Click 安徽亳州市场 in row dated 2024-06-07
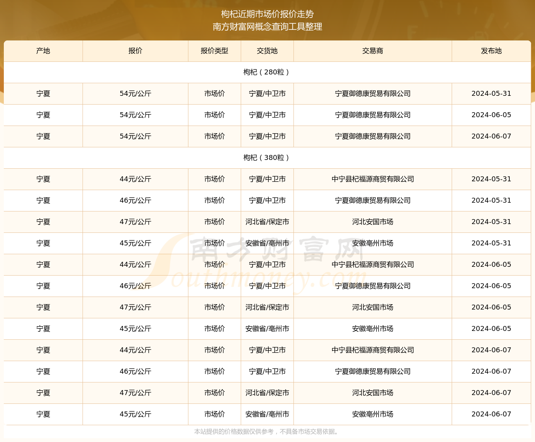The width and height of the screenshot is (535, 442). pos(373,414)
